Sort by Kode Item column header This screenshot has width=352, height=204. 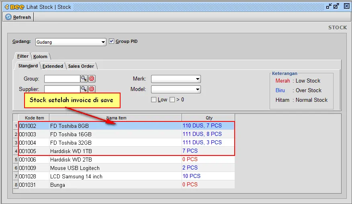tap(34, 118)
